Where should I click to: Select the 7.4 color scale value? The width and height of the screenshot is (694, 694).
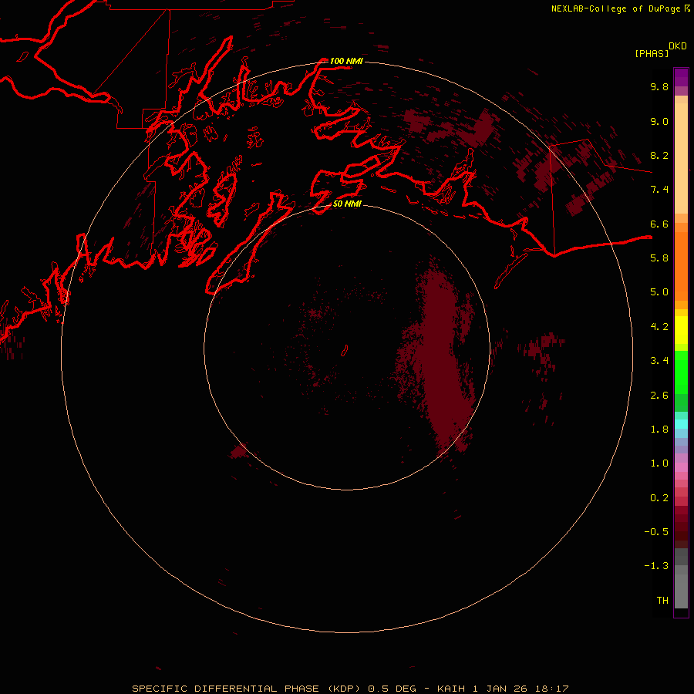click(659, 190)
